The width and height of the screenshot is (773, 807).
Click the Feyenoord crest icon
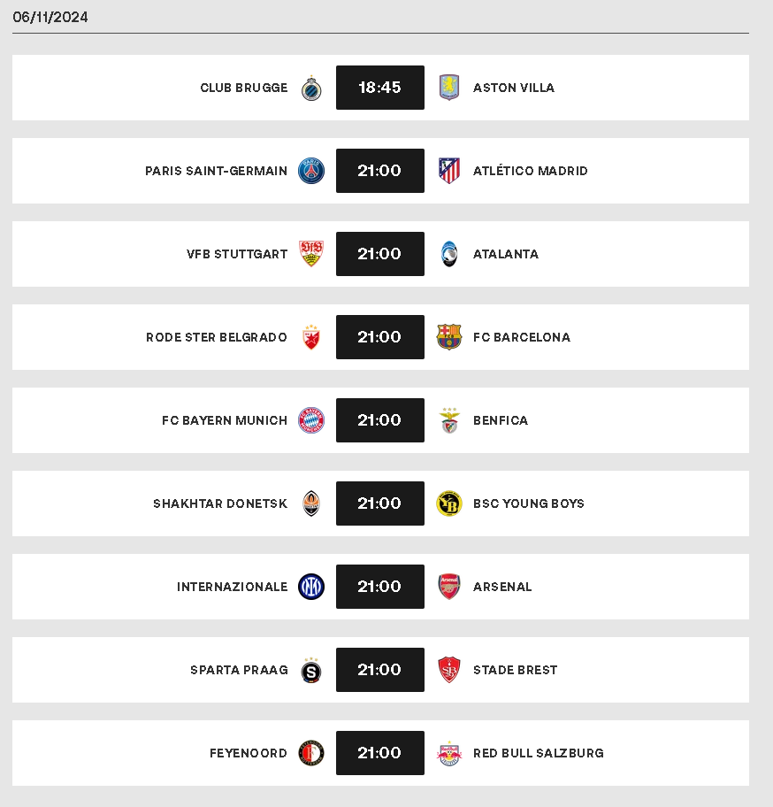pos(311,753)
